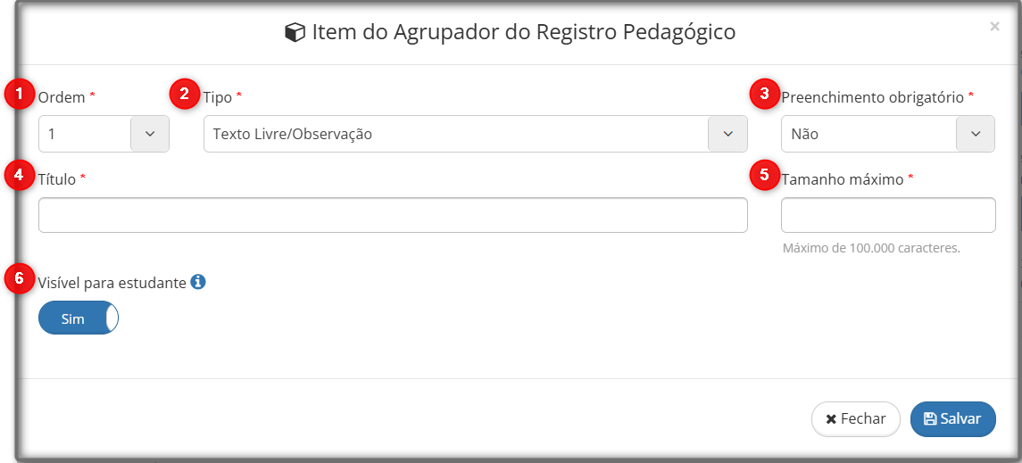Click the Item do Agrupador dialog title

click(523, 33)
